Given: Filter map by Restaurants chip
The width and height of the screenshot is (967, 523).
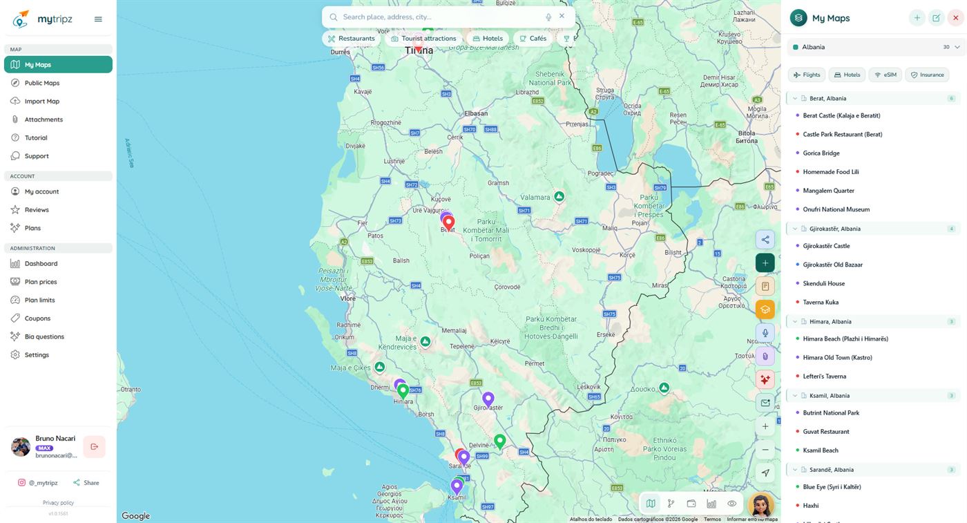Looking at the screenshot, I should (352, 39).
